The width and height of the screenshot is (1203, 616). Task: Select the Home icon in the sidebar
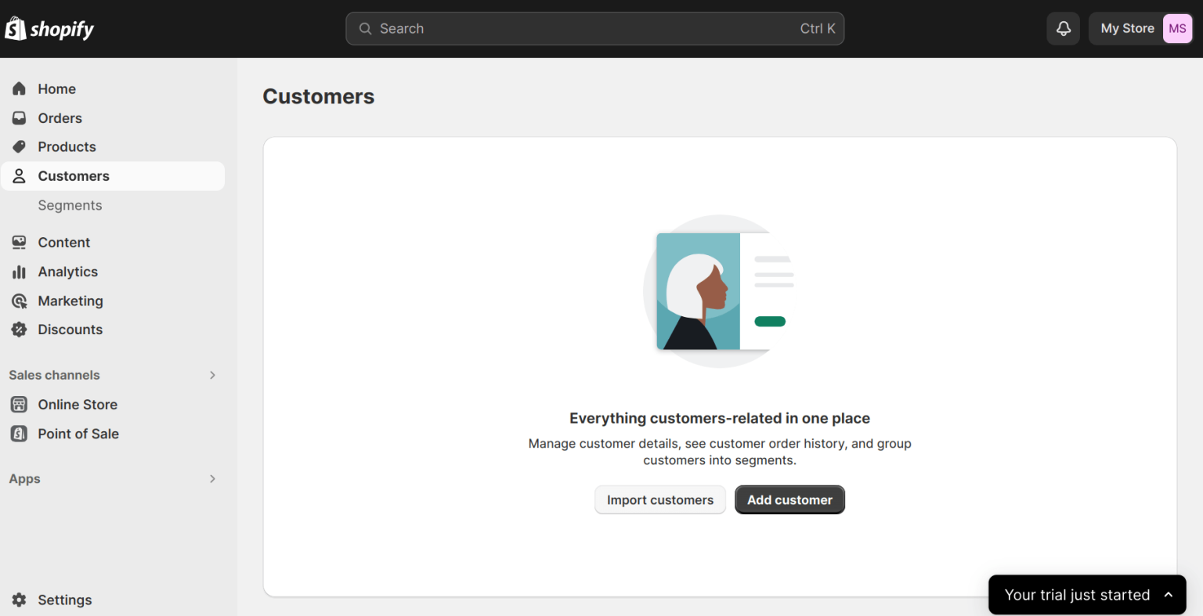click(19, 88)
